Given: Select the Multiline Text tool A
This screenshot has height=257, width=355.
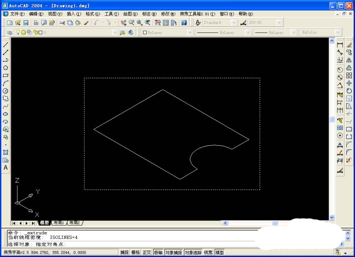Looking at the screenshot, I should click(x=6, y=168).
